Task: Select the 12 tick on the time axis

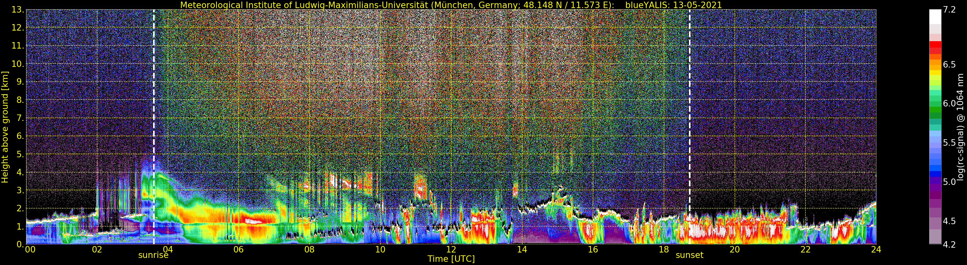Action: [451, 249]
